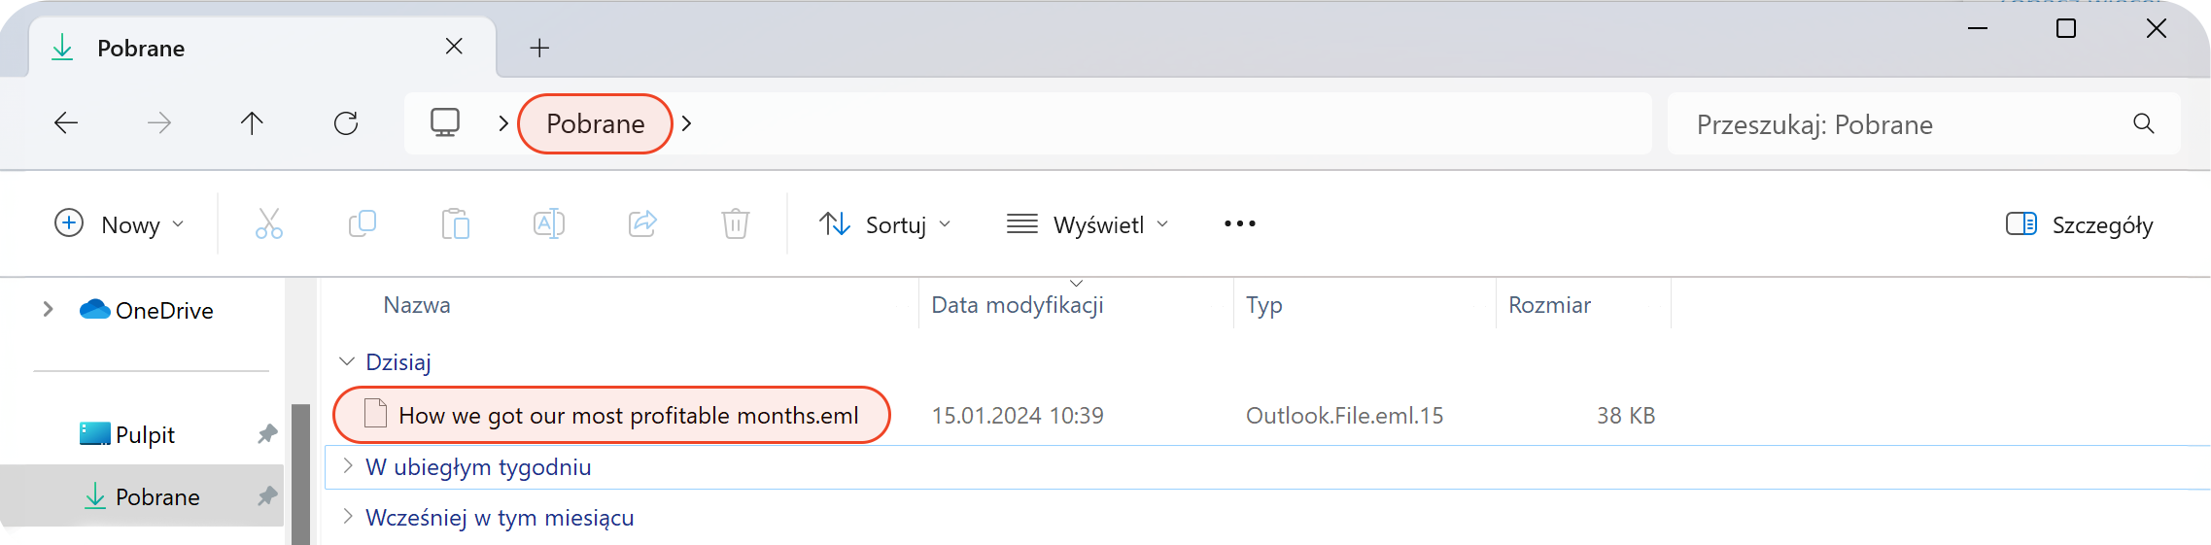This screenshot has height=545, width=2211.
Task: Refresh the folder view
Action: coord(346,123)
